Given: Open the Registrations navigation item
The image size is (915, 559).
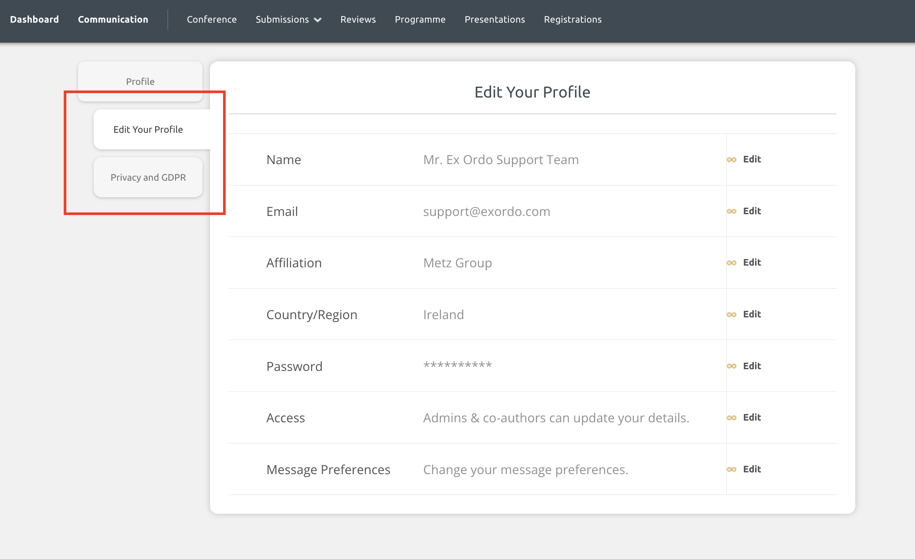Looking at the screenshot, I should 573,20.
